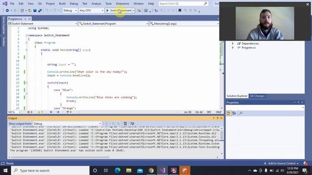Open the Show output from Debug dropdown

coord(67,123)
